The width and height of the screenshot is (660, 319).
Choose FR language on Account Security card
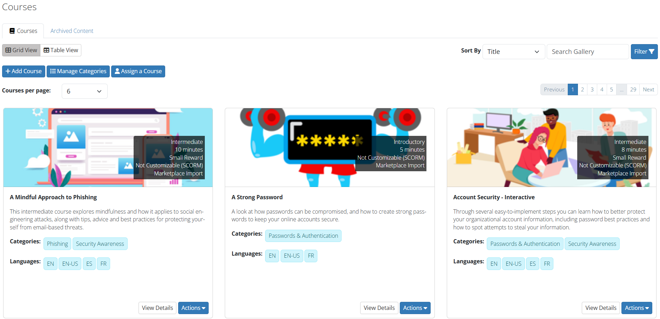pyautogui.click(x=547, y=264)
